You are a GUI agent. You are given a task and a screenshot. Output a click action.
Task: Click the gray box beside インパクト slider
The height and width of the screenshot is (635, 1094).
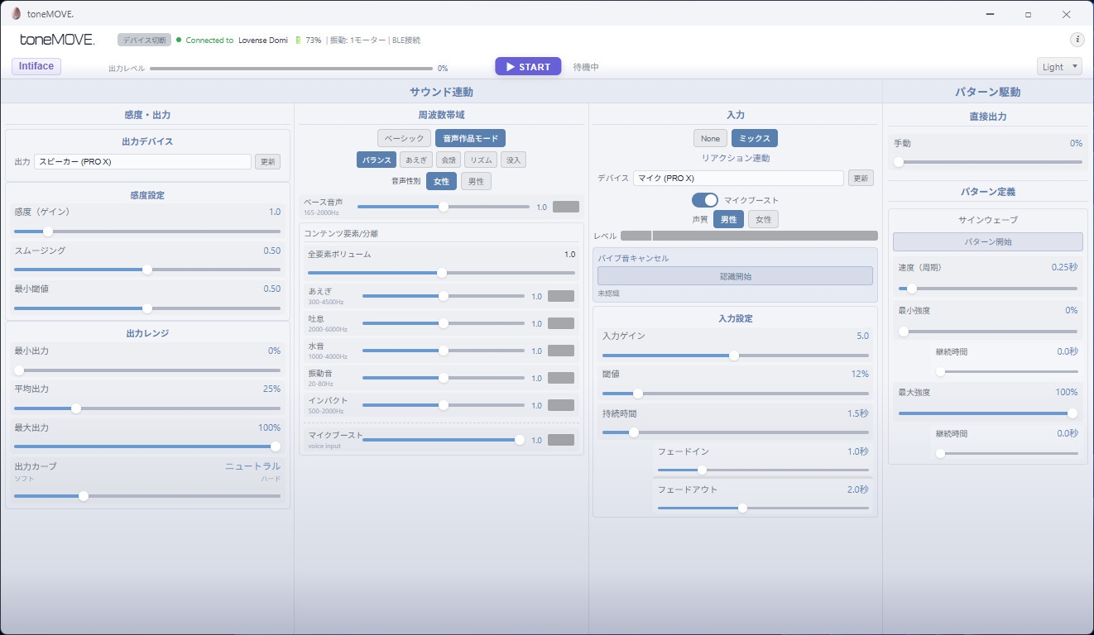pyautogui.click(x=560, y=405)
